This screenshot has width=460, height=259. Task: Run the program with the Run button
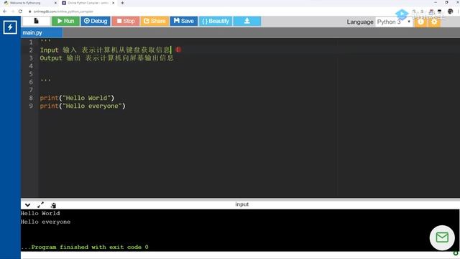pos(65,21)
